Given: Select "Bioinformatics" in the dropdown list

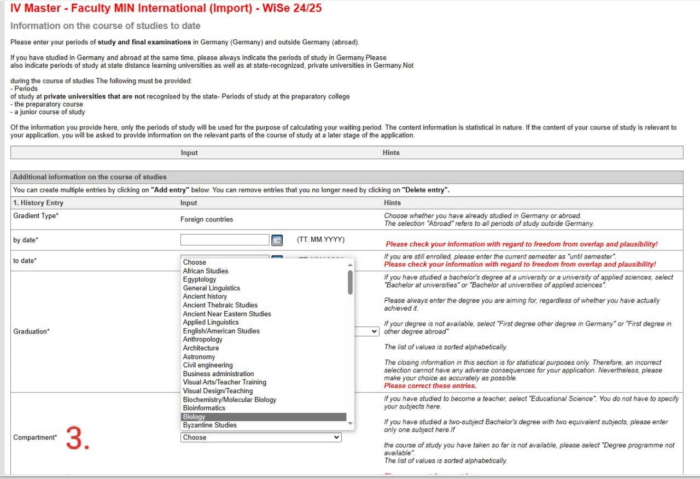Looking at the screenshot, I should (203, 408).
